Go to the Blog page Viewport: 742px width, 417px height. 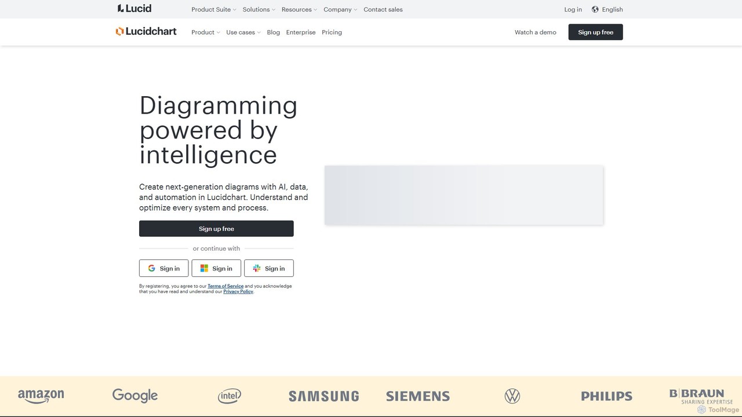(274, 32)
